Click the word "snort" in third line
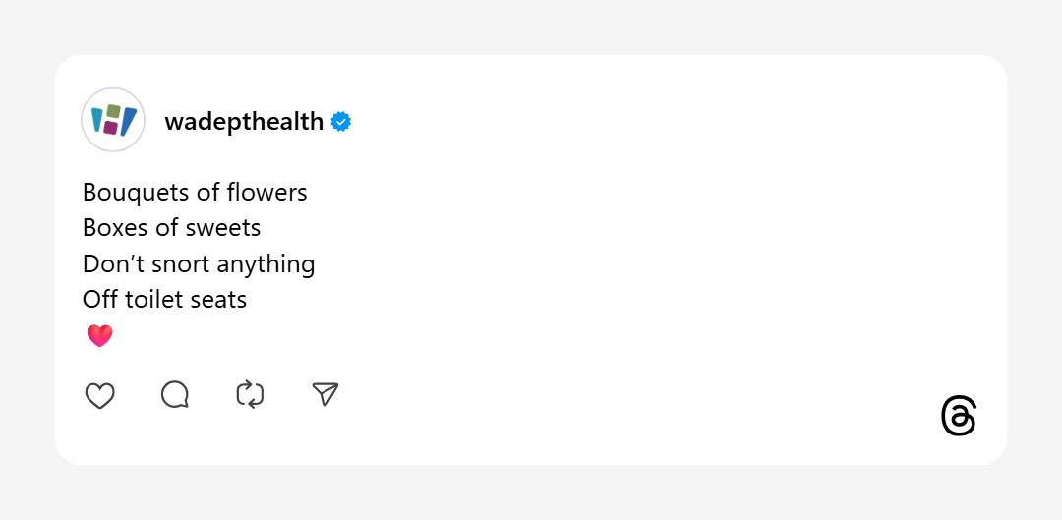This screenshot has width=1062, height=520. (181, 264)
